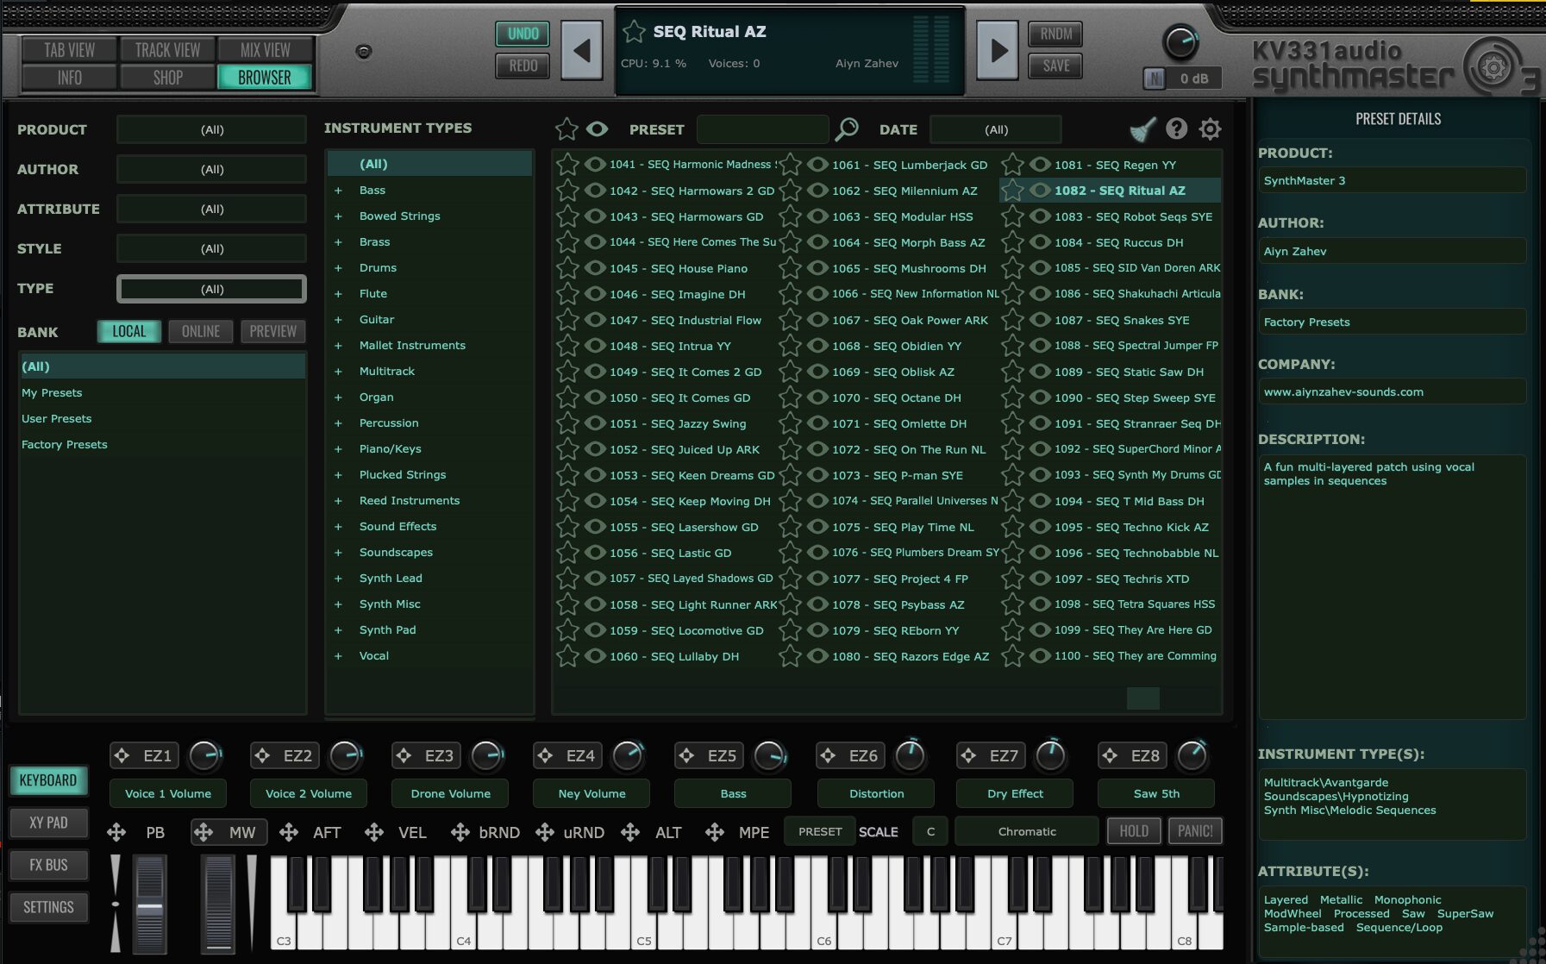The image size is (1546, 964).
Task: Open the Chromatic scale dropdown
Action: tap(1026, 831)
